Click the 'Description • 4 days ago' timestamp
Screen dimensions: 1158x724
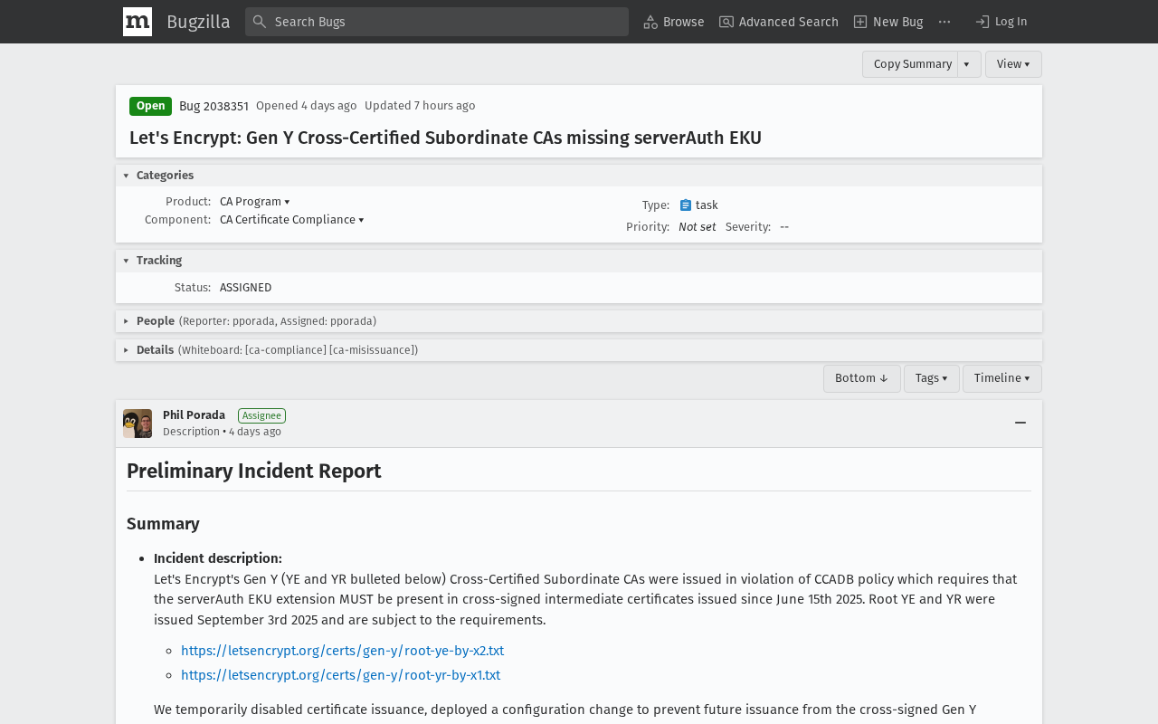[222, 432]
